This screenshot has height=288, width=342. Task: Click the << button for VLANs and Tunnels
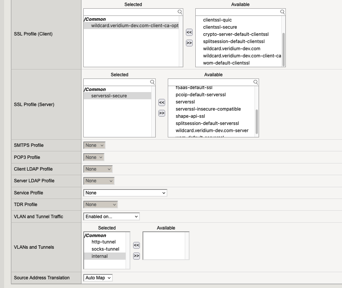pyautogui.click(x=136, y=245)
